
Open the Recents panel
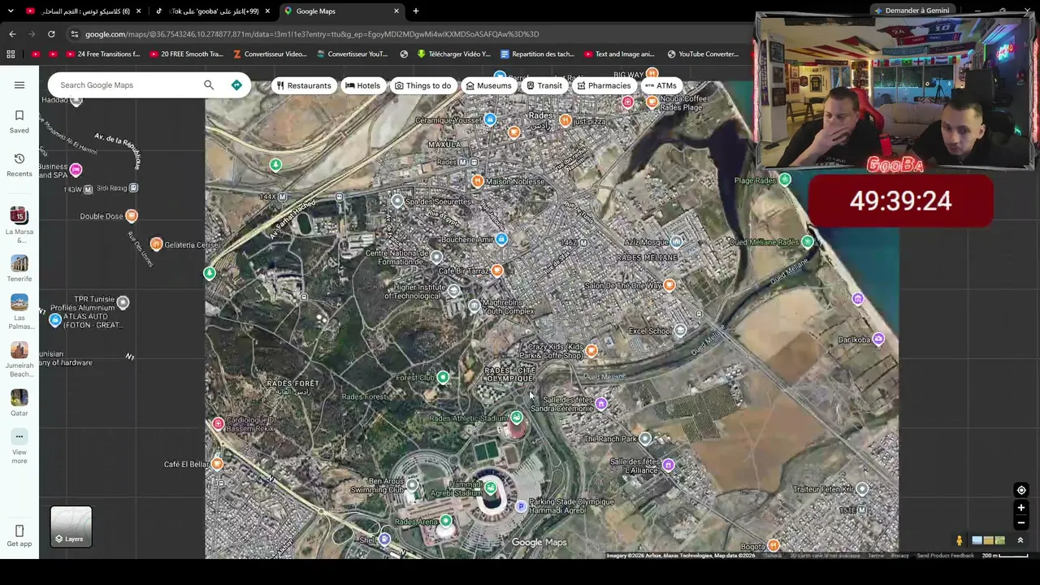[19, 164]
